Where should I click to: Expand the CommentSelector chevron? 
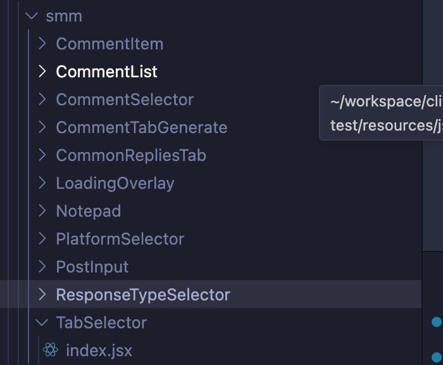[42, 99]
